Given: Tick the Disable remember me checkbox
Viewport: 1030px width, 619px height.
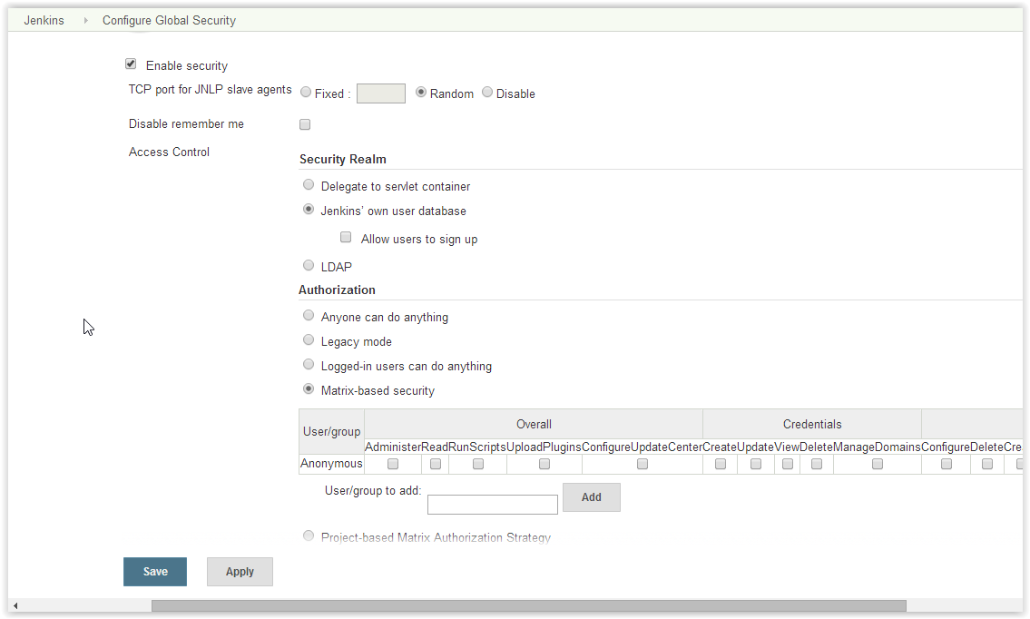Looking at the screenshot, I should (x=305, y=124).
